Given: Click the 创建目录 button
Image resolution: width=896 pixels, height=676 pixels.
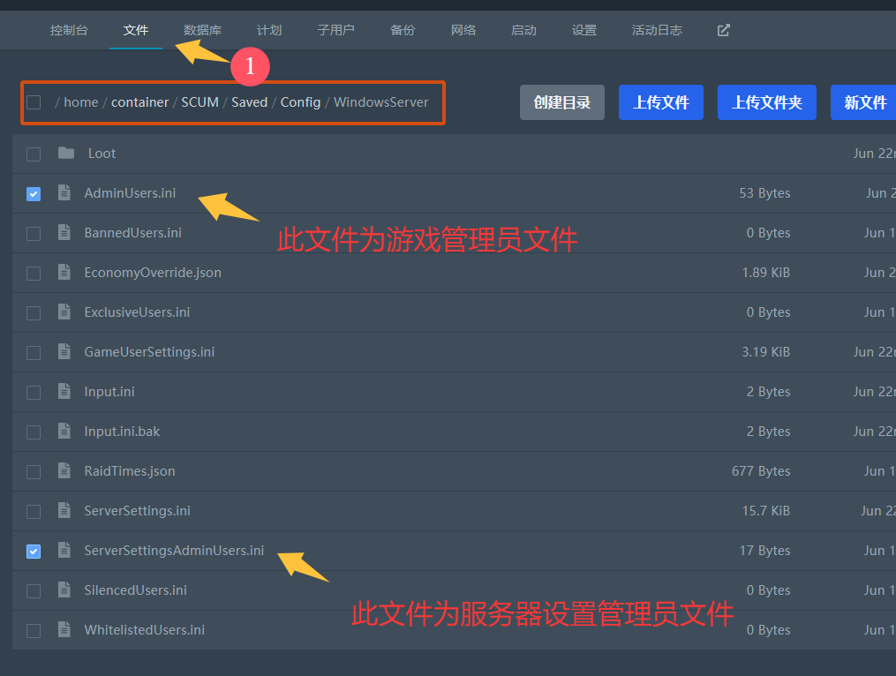Looking at the screenshot, I should click(561, 102).
